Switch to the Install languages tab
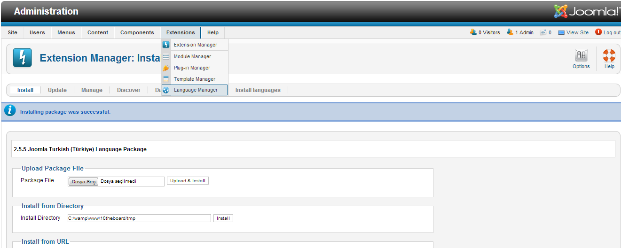This screenshot has height=248, width=621. pyautogui.click(x=258, y=90)
